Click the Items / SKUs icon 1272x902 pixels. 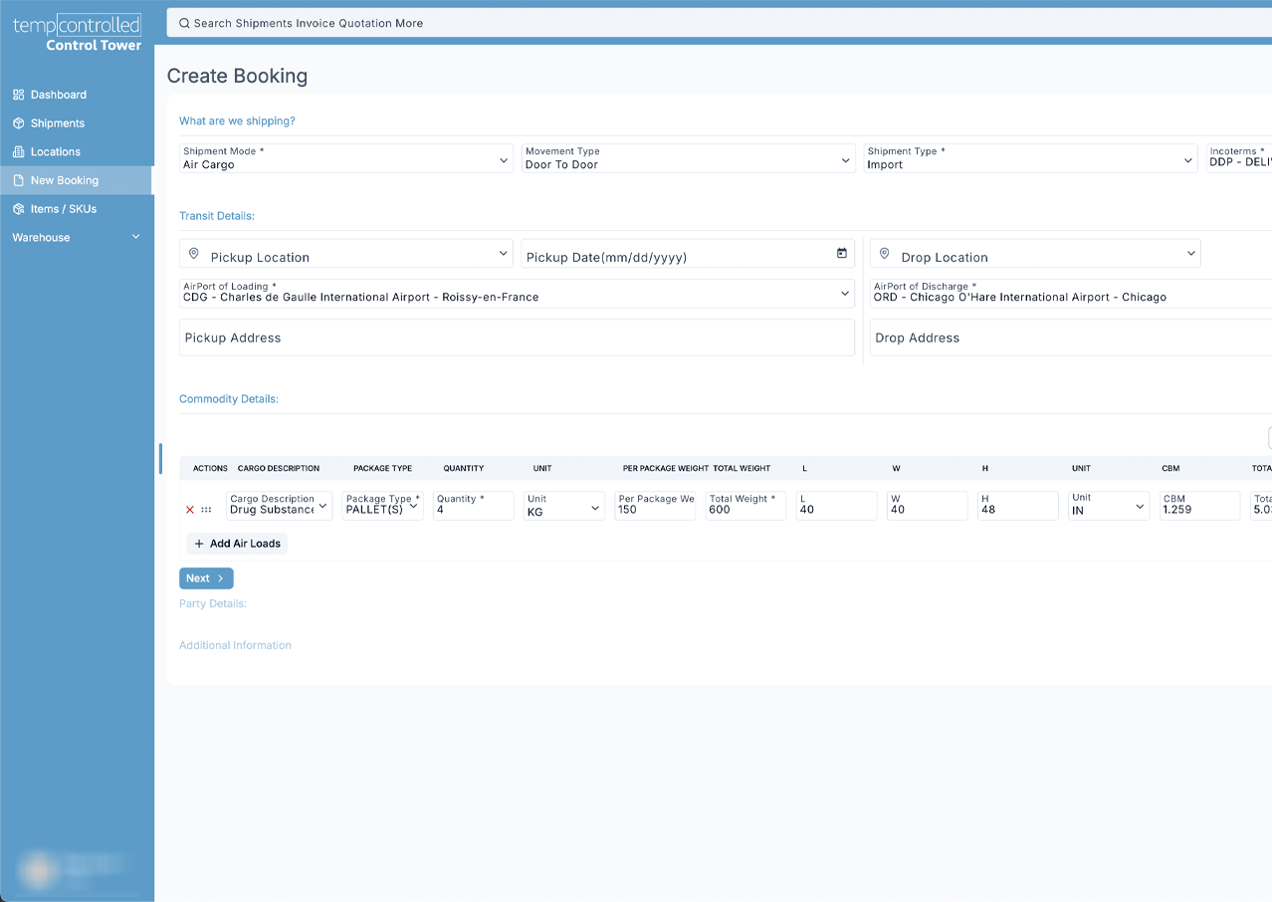18,209
